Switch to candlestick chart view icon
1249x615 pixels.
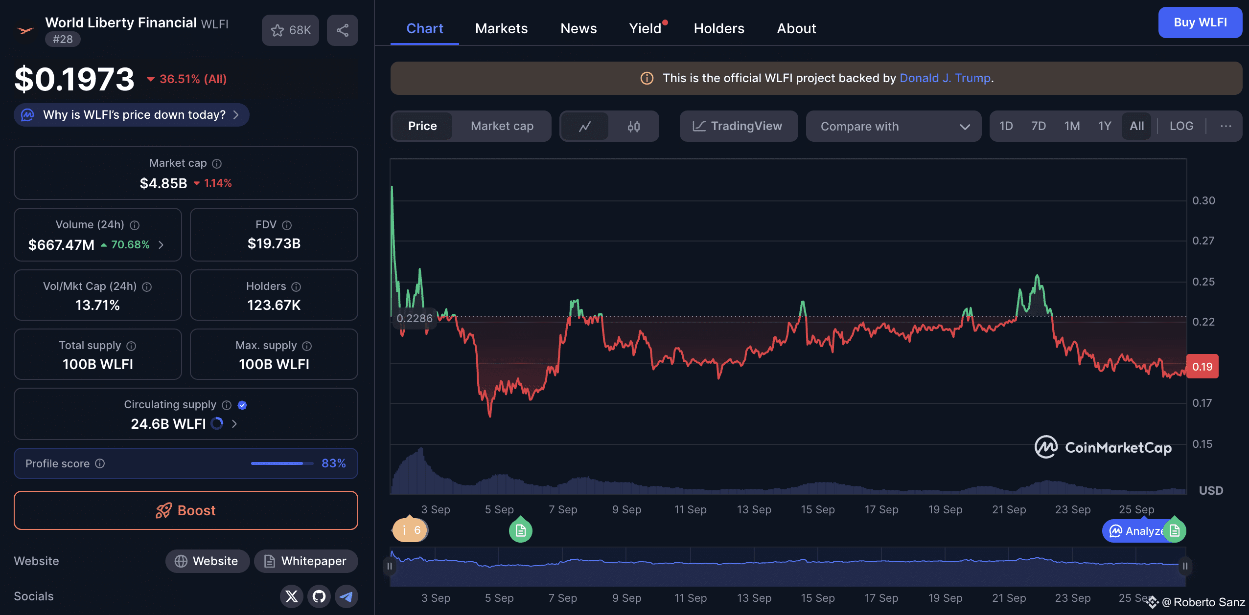634,127
